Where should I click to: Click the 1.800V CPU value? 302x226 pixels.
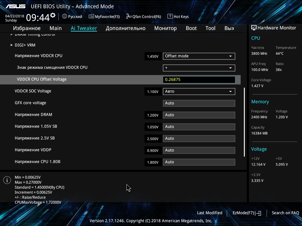[x=153, y=162]
